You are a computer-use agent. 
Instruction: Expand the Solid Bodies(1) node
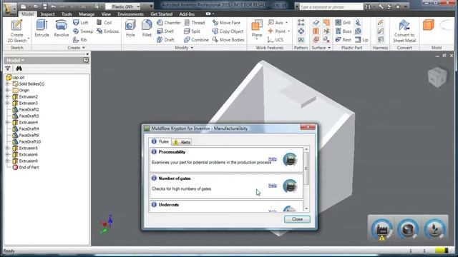tap(8, 84)
